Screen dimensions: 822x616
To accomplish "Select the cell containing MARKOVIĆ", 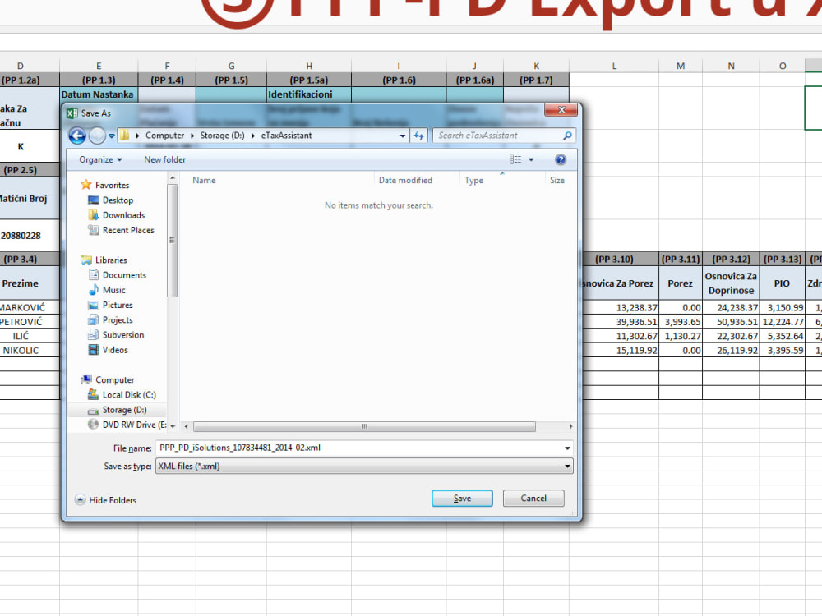I will 30,307.
